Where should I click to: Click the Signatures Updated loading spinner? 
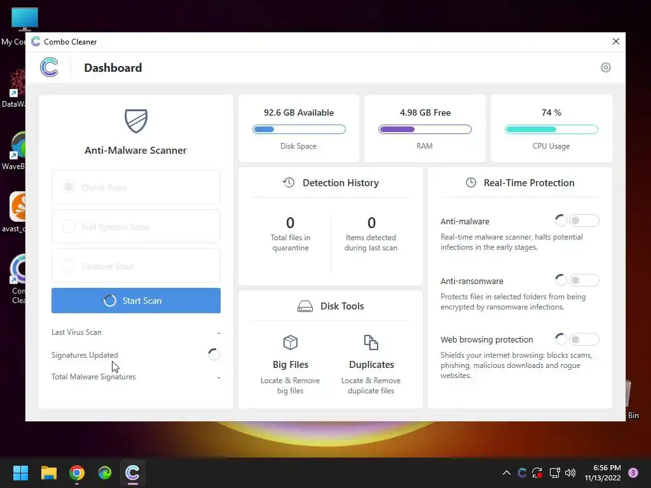click(214, 355)
